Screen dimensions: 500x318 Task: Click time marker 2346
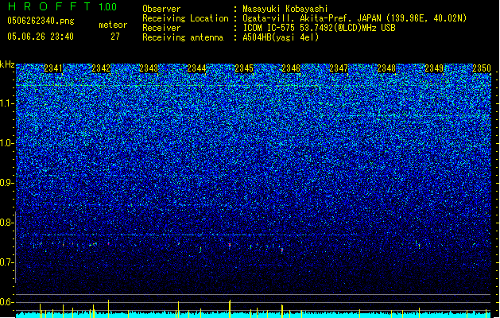click(291, 68)
